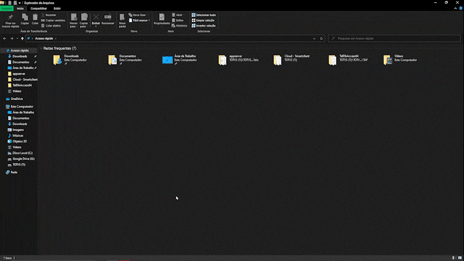This screenshot has width=464, height=261.
Task: Open the Fácil acesso dropdown
Action: pyautogui.click(x=140, y=20)
